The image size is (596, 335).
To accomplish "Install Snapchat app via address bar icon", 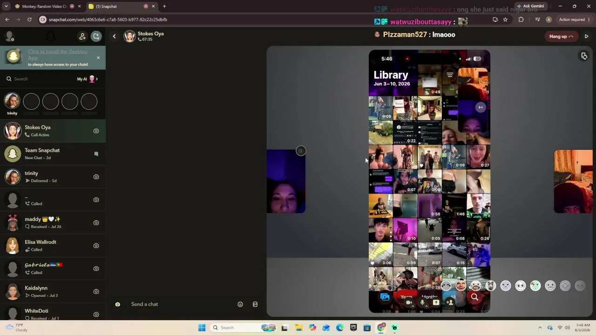I will pos(495,20).
